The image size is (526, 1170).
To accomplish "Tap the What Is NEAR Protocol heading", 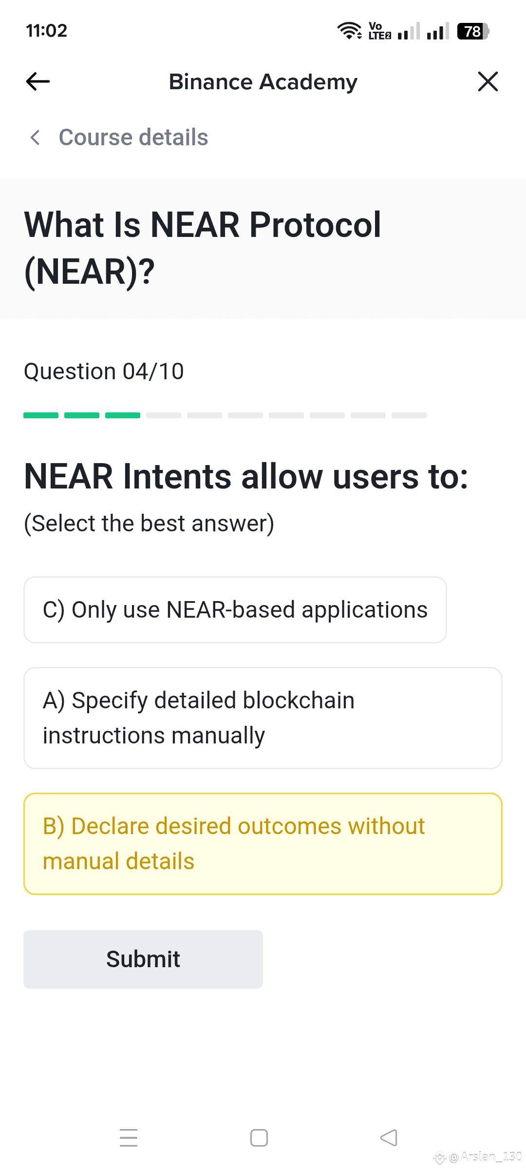I will (203, 248).
